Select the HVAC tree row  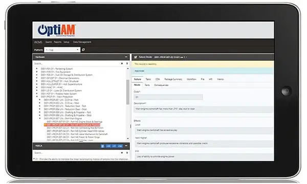[x=52, y=87]
